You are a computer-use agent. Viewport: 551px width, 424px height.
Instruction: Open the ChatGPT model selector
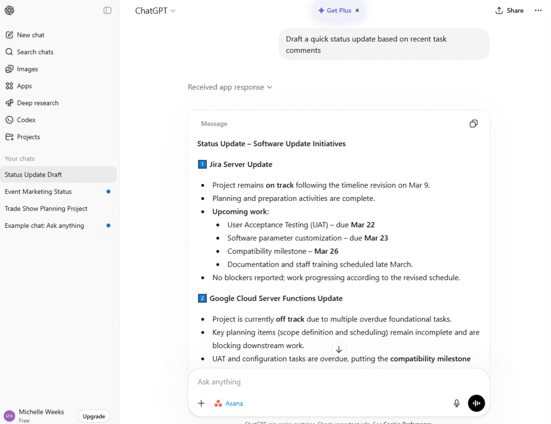(x=155, y=10)
